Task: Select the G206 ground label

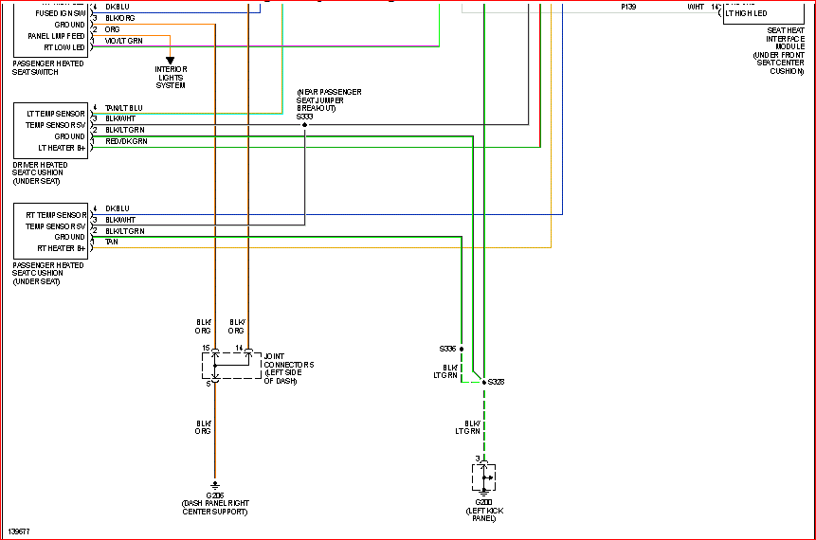Action: click(215, 495)
